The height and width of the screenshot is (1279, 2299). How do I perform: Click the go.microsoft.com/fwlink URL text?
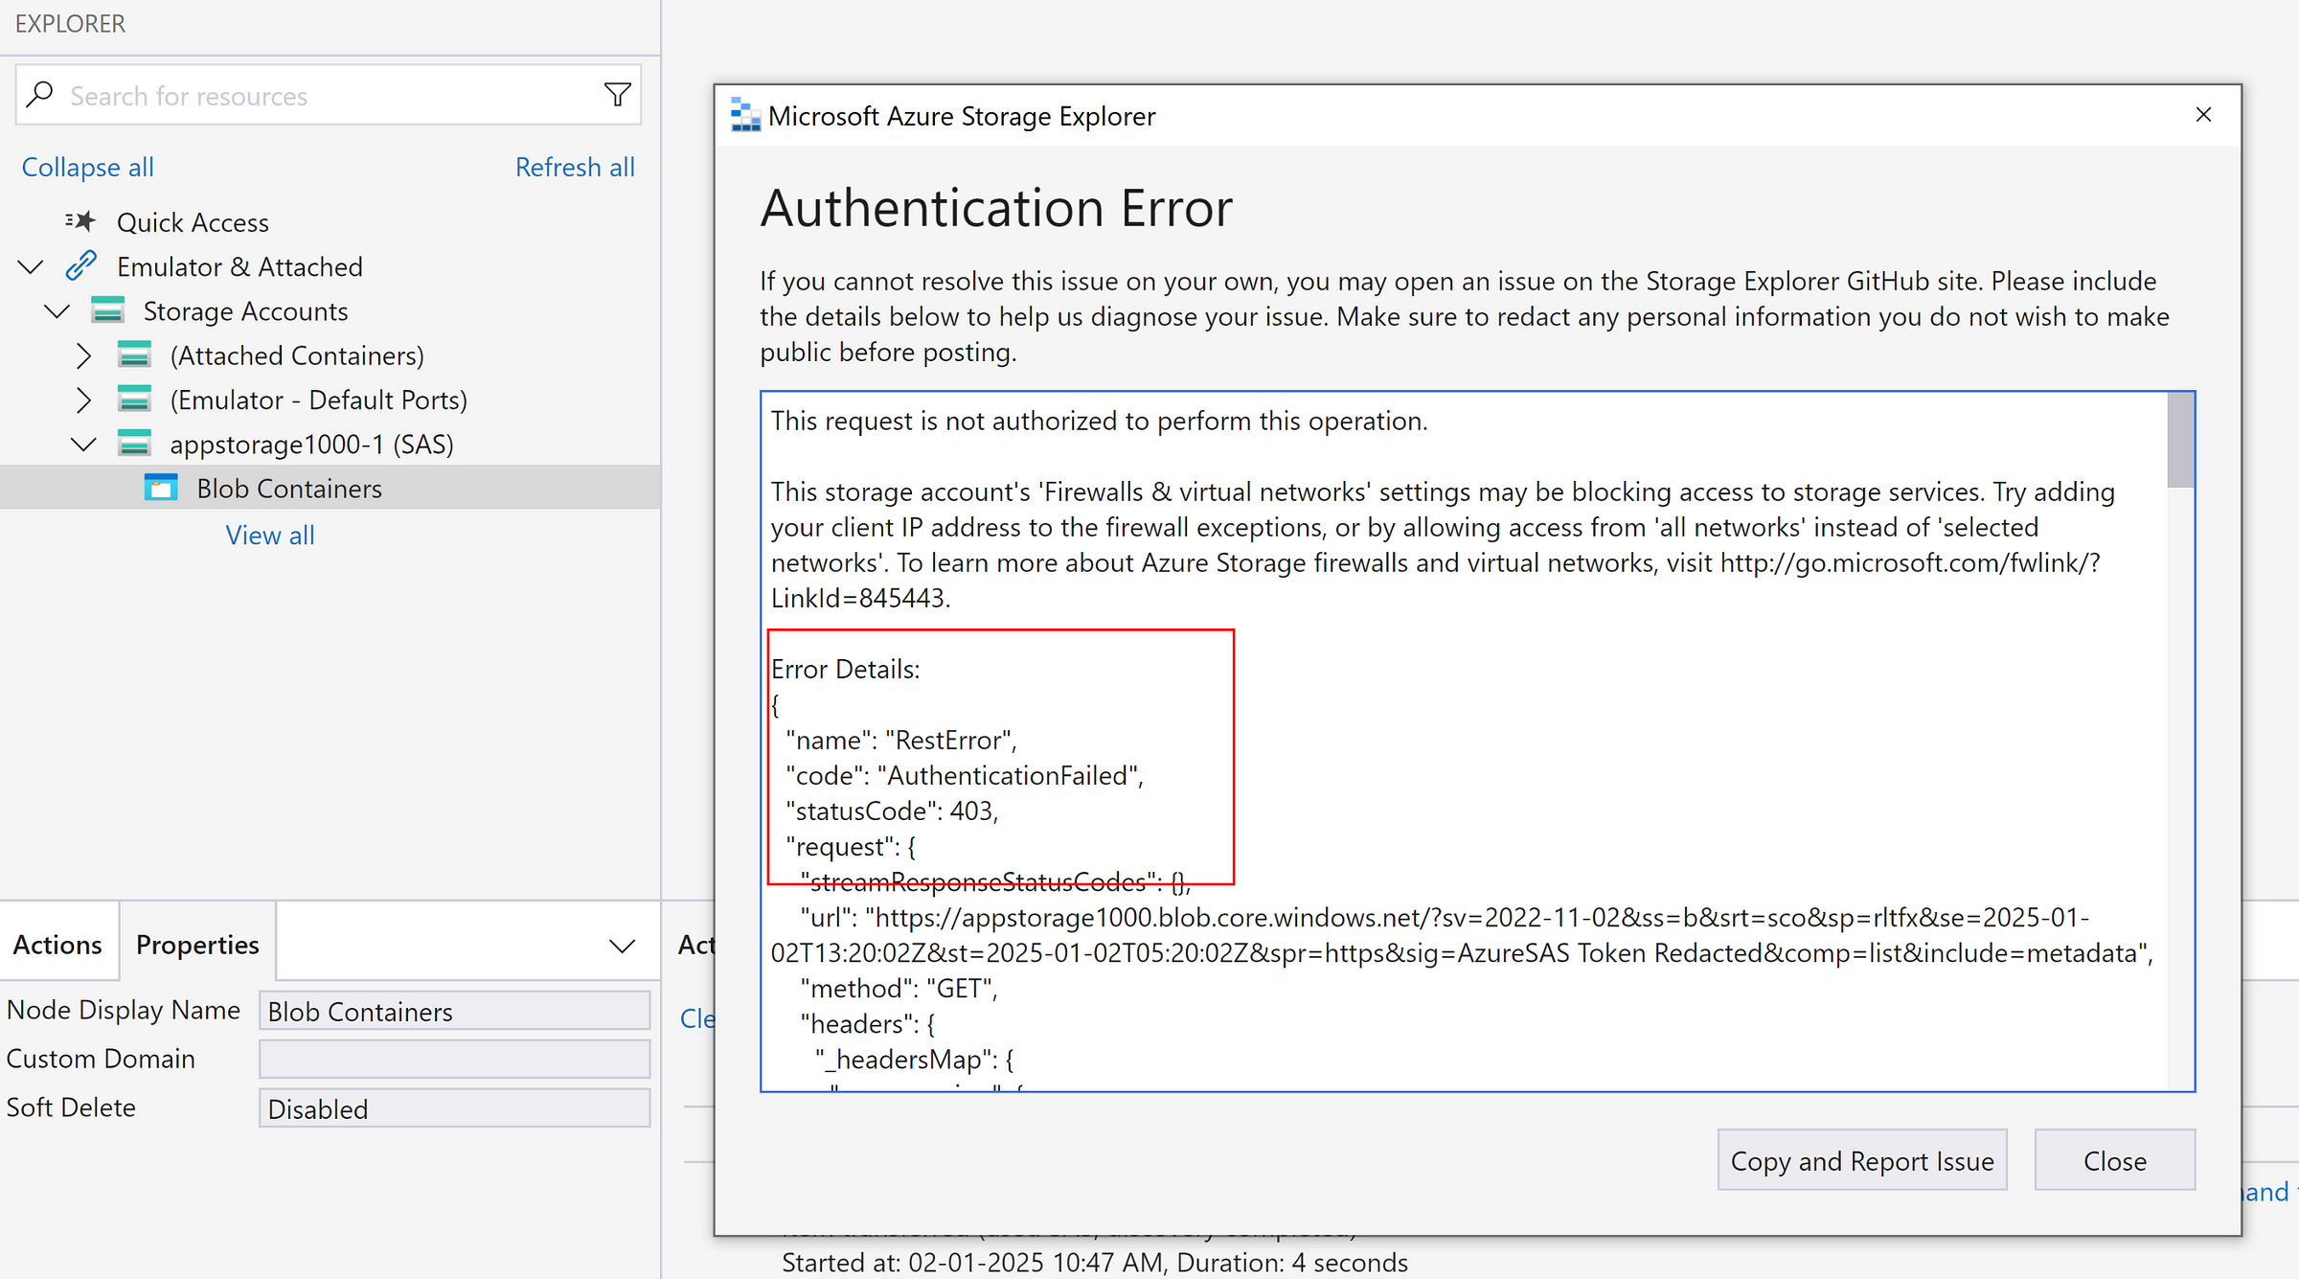click(x=1910, y=562)
